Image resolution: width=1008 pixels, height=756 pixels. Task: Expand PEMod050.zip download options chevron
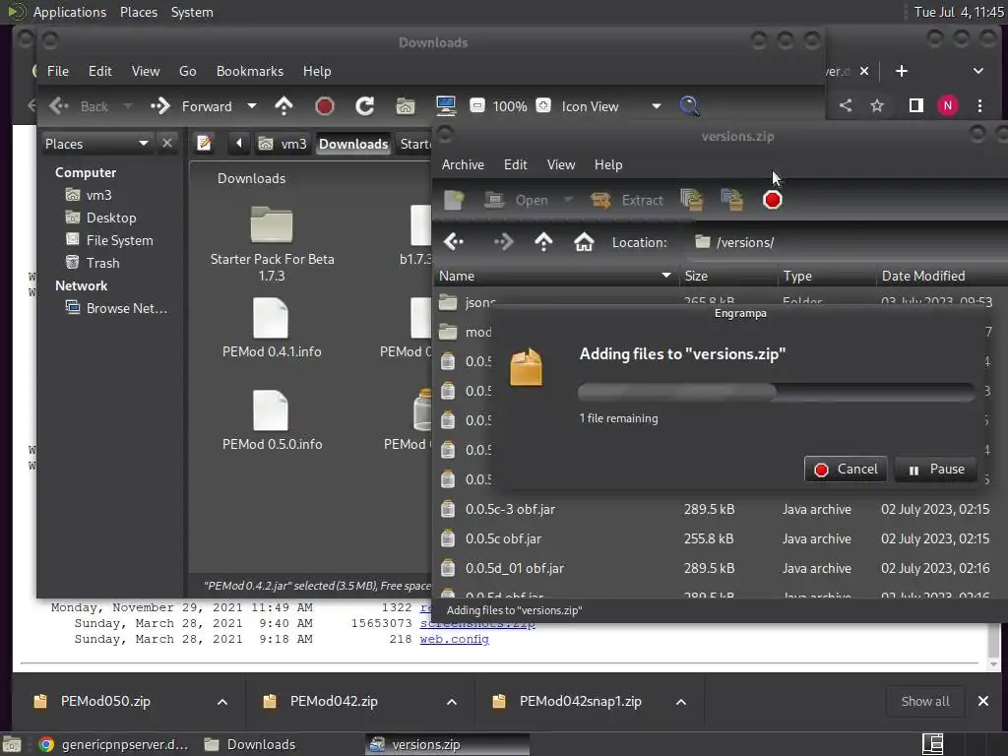tap(221, 701)
